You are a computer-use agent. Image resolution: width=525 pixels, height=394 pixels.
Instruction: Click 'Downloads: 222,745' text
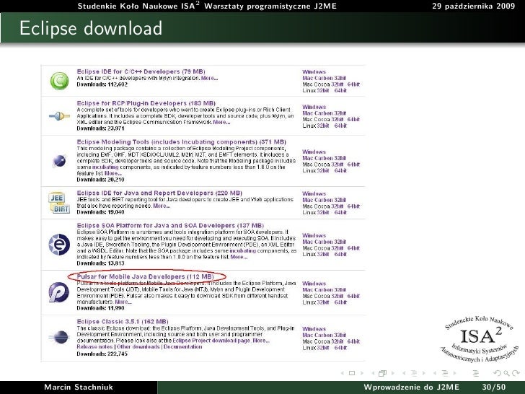pos(102,354)
